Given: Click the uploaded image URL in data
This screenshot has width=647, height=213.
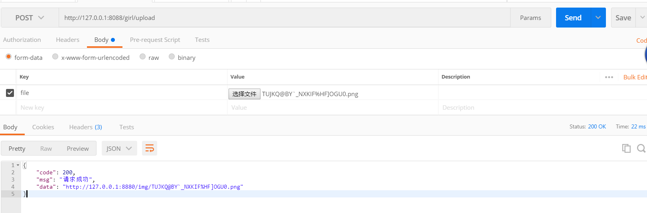Looking at the screenshot, I should (153, 187).
